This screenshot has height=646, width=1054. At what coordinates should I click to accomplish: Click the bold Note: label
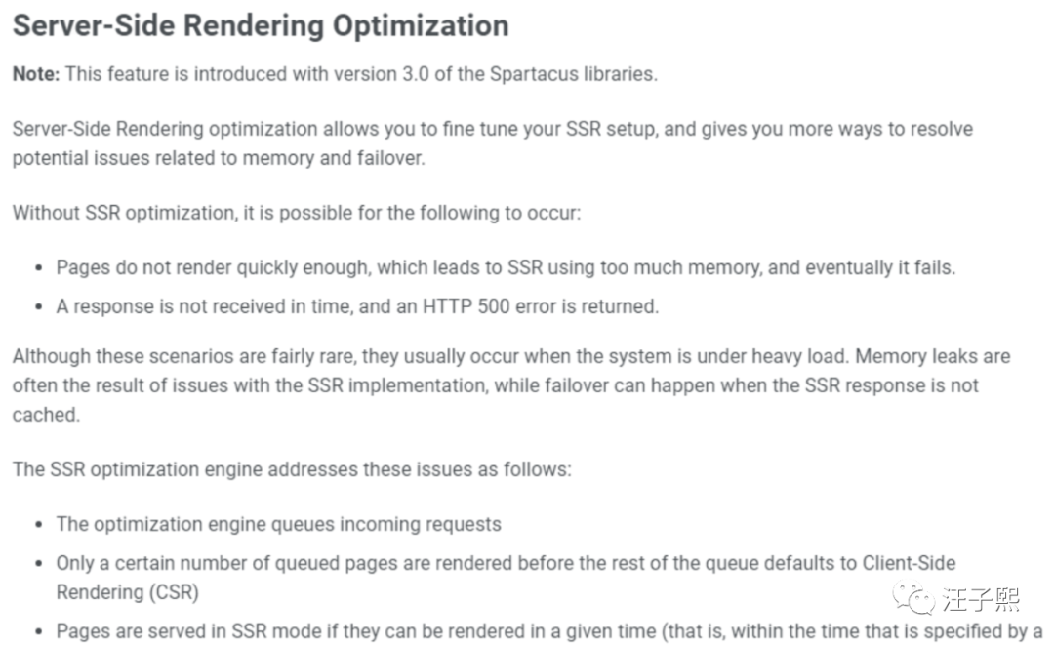point(36,74)
